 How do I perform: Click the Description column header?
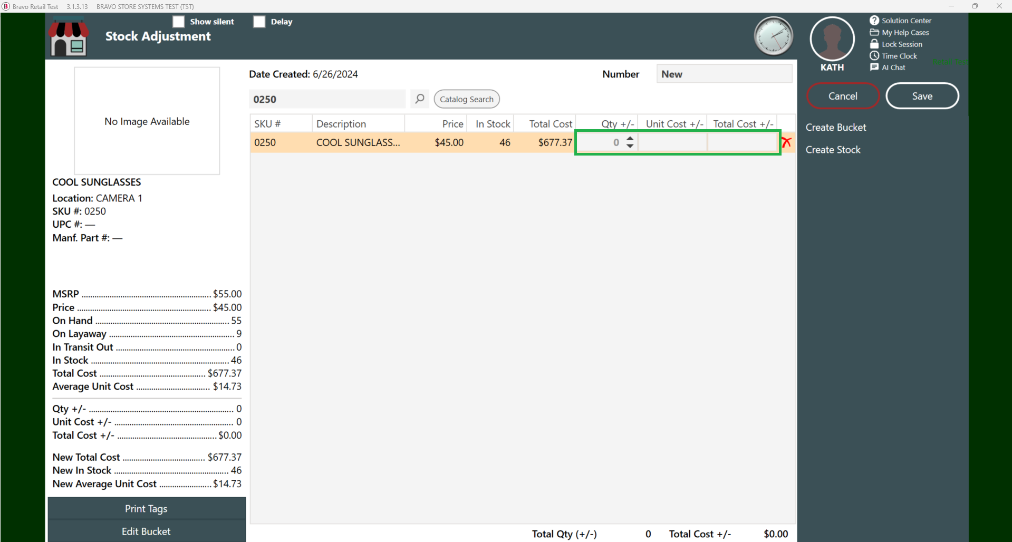pyautogui.click(x=358, y=124)
